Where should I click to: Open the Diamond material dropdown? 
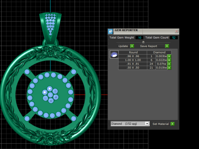pos(147,124)
